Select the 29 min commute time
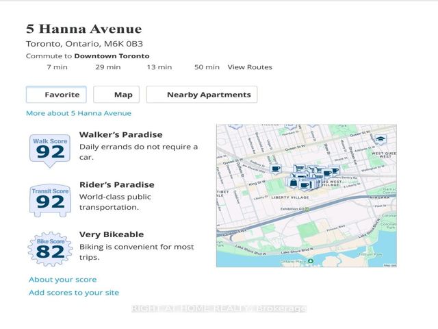 click(x=108, y=67)
